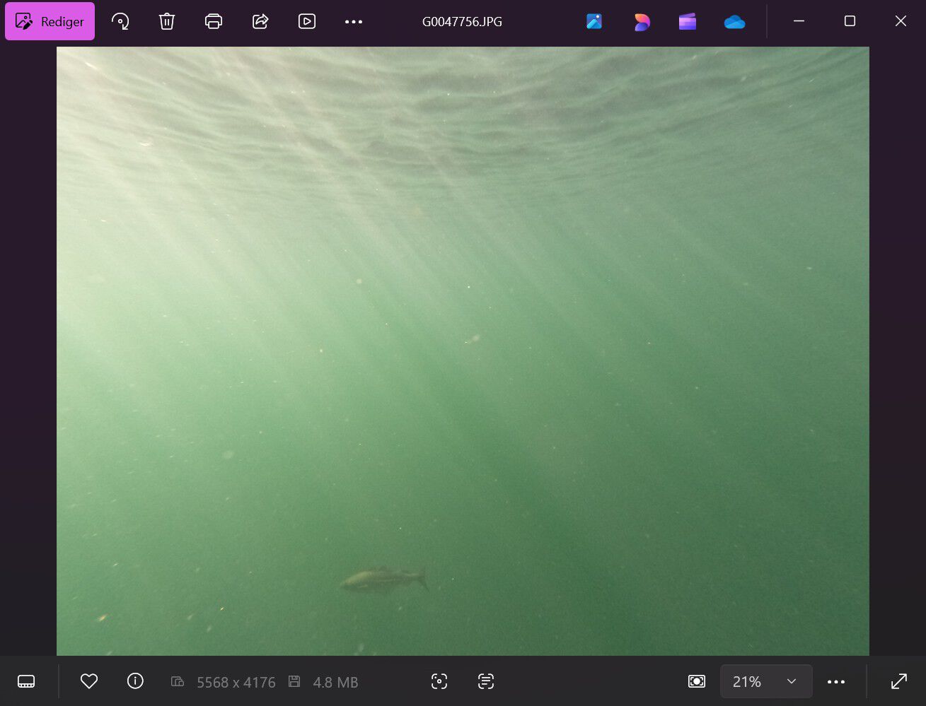Click the fit to window zoom icon
The height and width of the screenshot is (706, 926).
[697, 681]
